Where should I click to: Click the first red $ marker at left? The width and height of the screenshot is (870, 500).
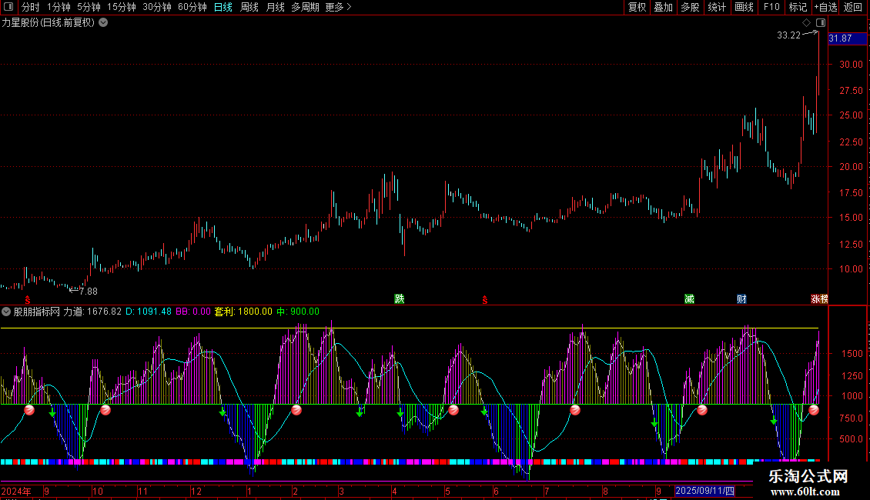click(28, 299)
